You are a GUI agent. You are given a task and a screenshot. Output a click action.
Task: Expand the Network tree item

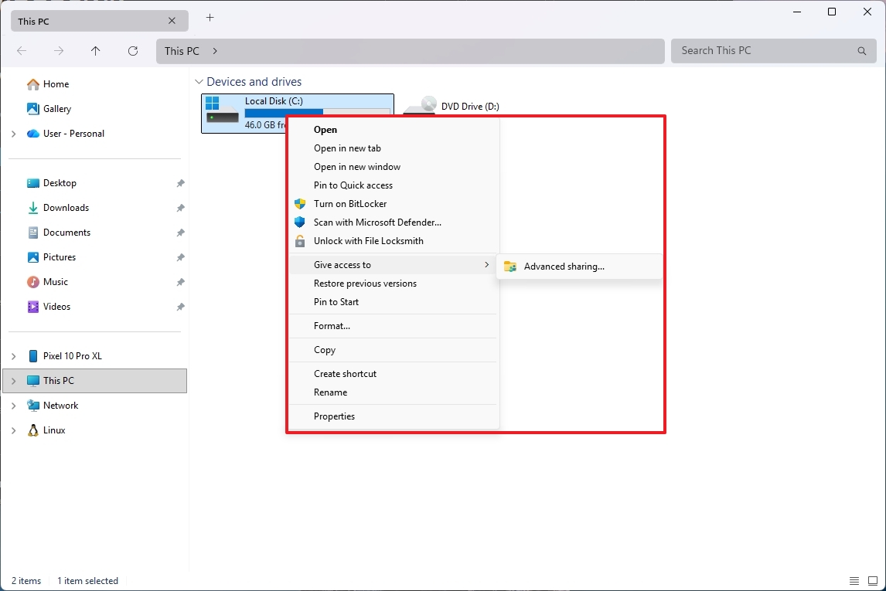(x=14, y=405)
